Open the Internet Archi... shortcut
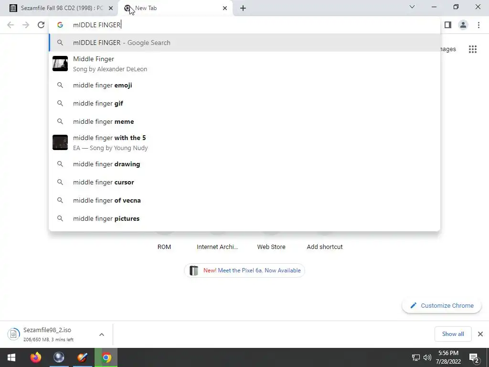This screenshot has width=489, height=367. pyautogui.click(x=217, y=247)
